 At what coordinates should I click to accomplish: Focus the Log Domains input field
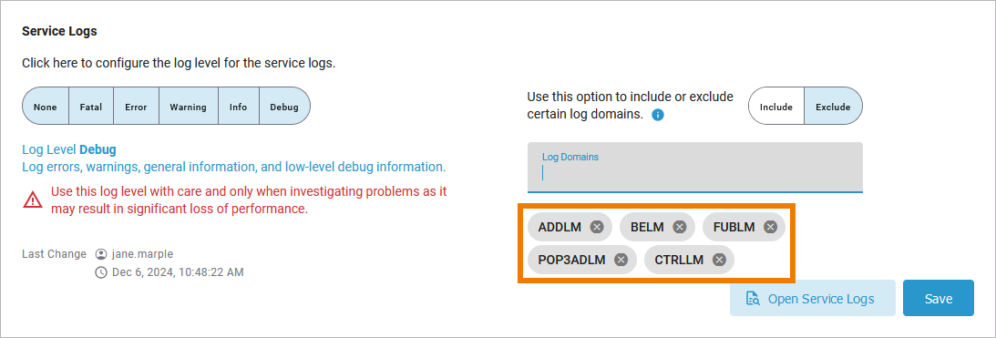coord(695,167)
